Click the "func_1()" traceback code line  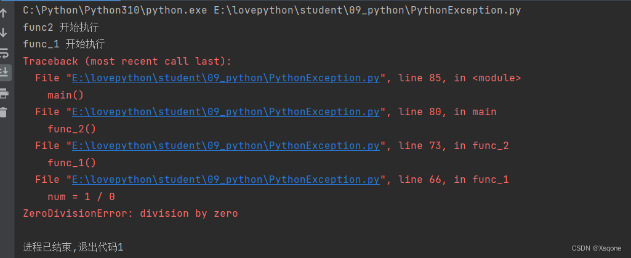[x=71, y=163]
